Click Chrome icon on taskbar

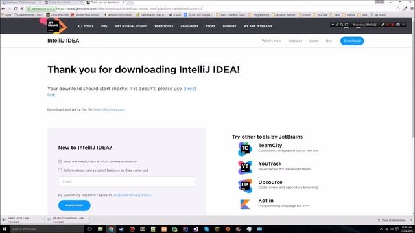pos(111,229)
